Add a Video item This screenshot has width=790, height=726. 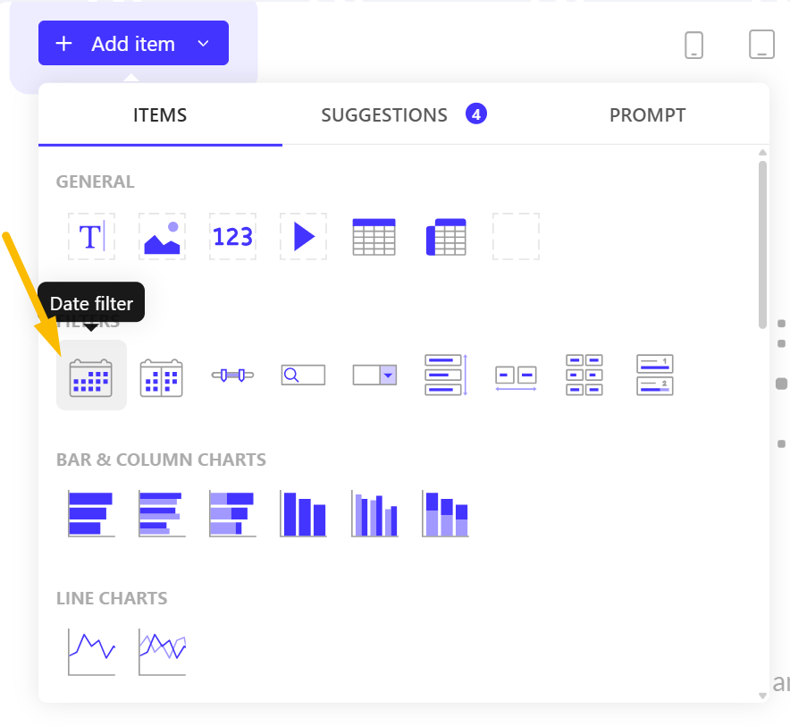tap(303, 236)
